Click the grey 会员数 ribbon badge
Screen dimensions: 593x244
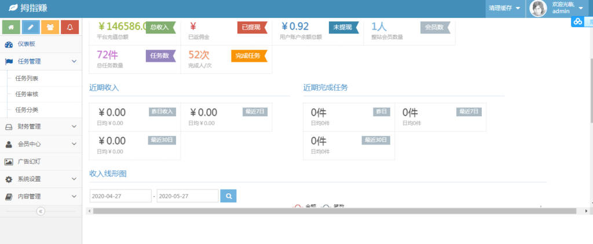(435, 27)
